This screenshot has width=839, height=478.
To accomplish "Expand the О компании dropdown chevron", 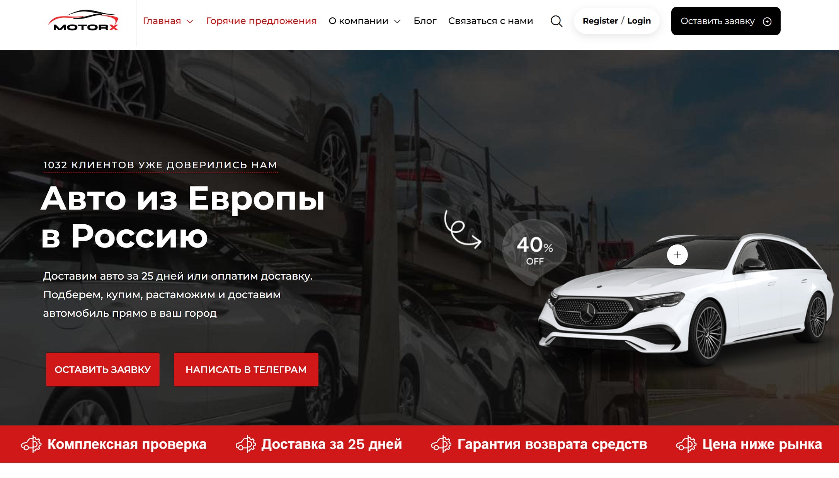I will click(397, 22).
